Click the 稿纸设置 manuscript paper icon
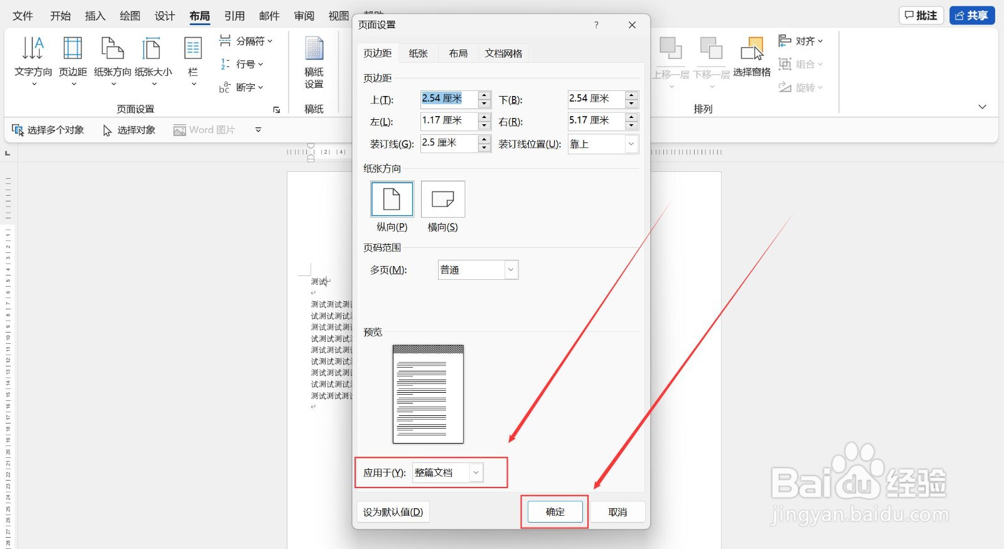1004x549 pixels. (314, 63)
